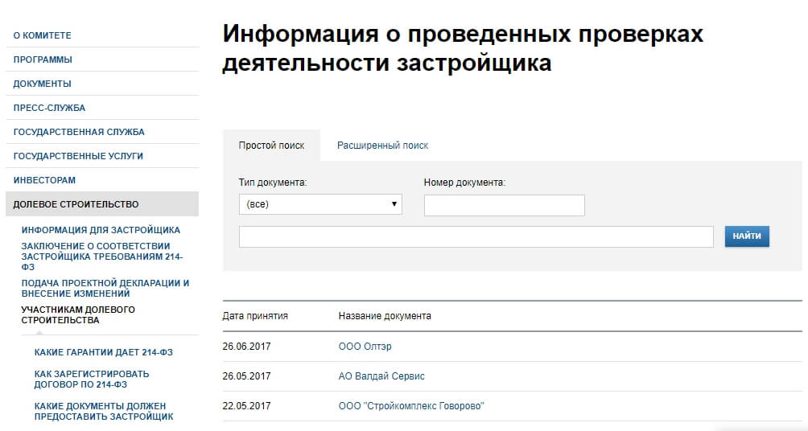
Task: Open ИНФОРМАЦИЯ ДЛЯ ЗАСТРОЙЩИКА submenu link
Action: coord(101,230)
